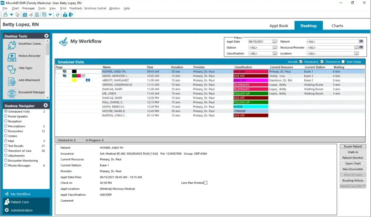Click the Refresh icon in the toolbar
Image resolution: width=371 pixels, height=217 pixels.
(x=58, y=15)
